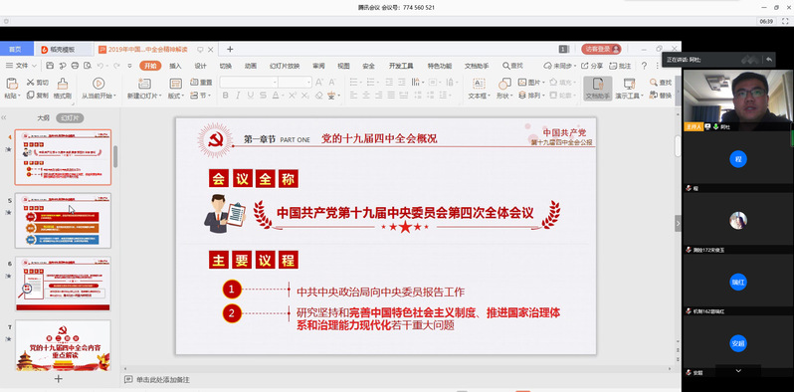
Task: Open the 文档助手 ribbon button
Action: click(598, 89)
